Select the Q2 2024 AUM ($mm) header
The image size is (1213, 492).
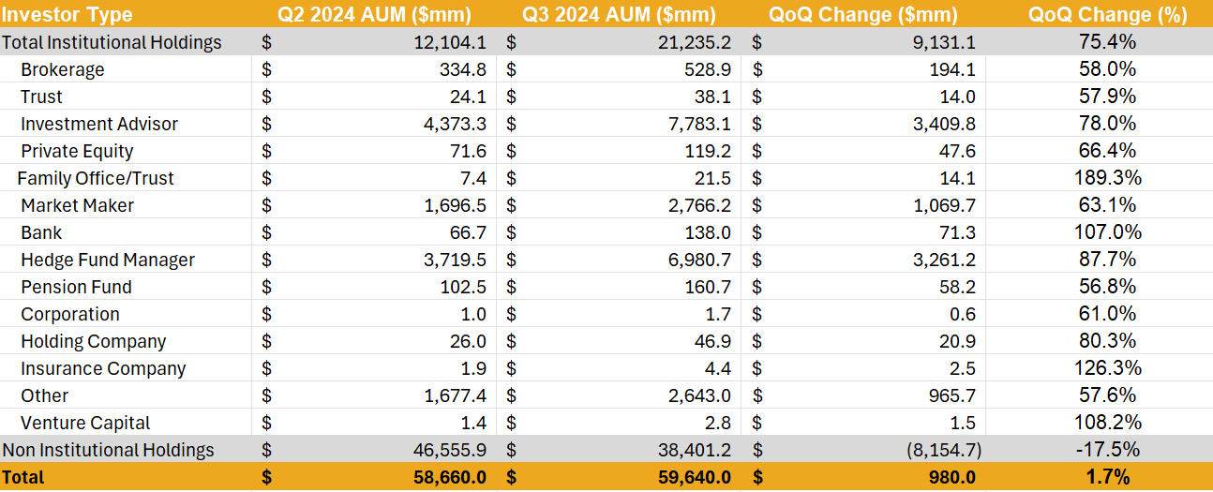(375, 15)
